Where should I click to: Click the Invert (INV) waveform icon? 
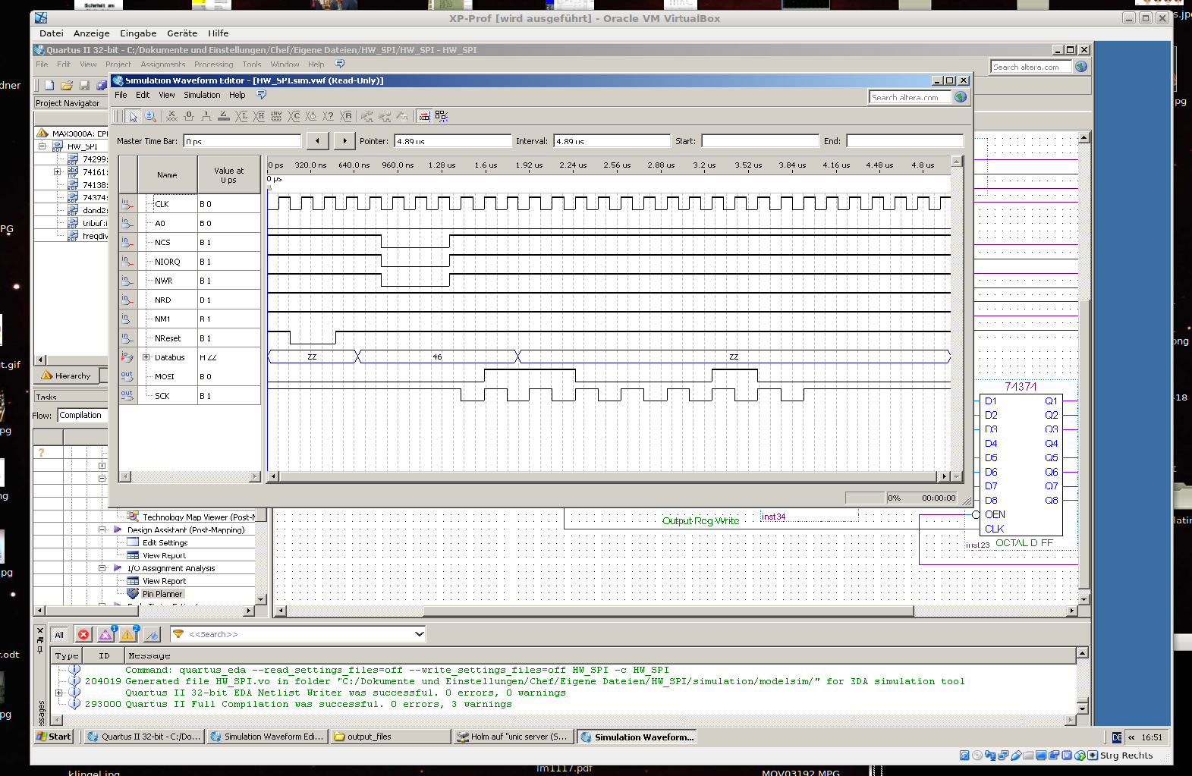click(276, 116)
